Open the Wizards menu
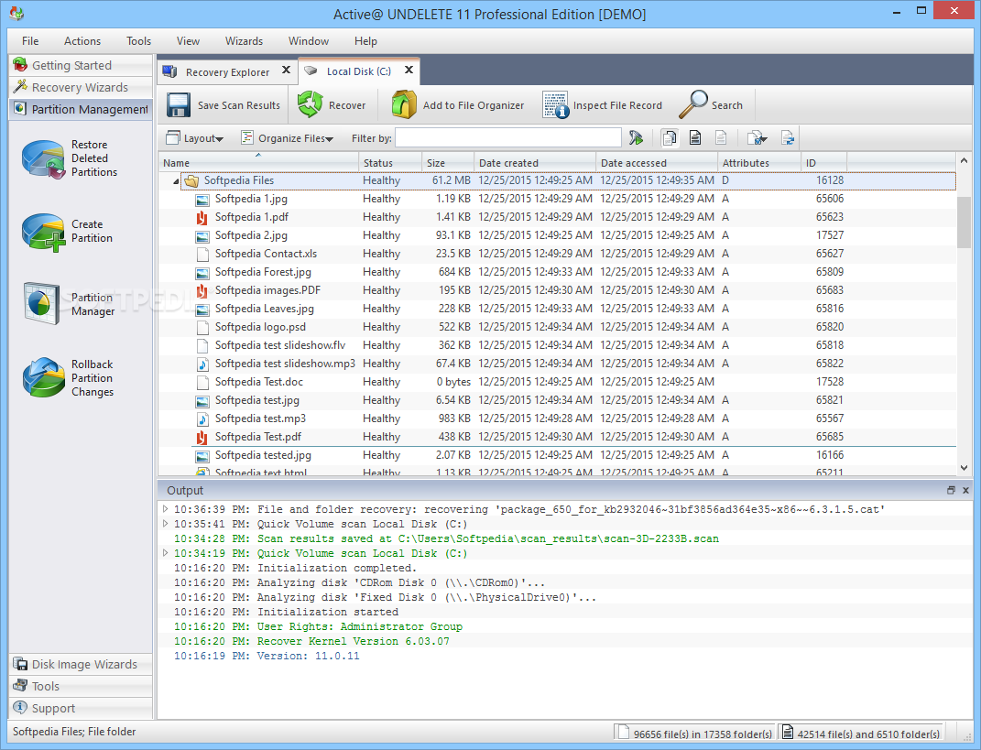 pos(244,40)
